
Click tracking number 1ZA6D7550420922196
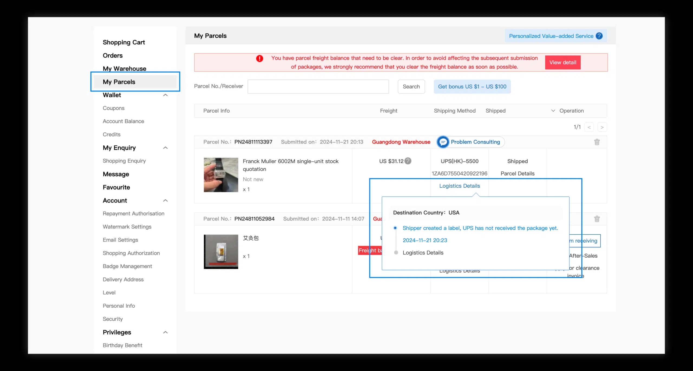tap(459, 174)
